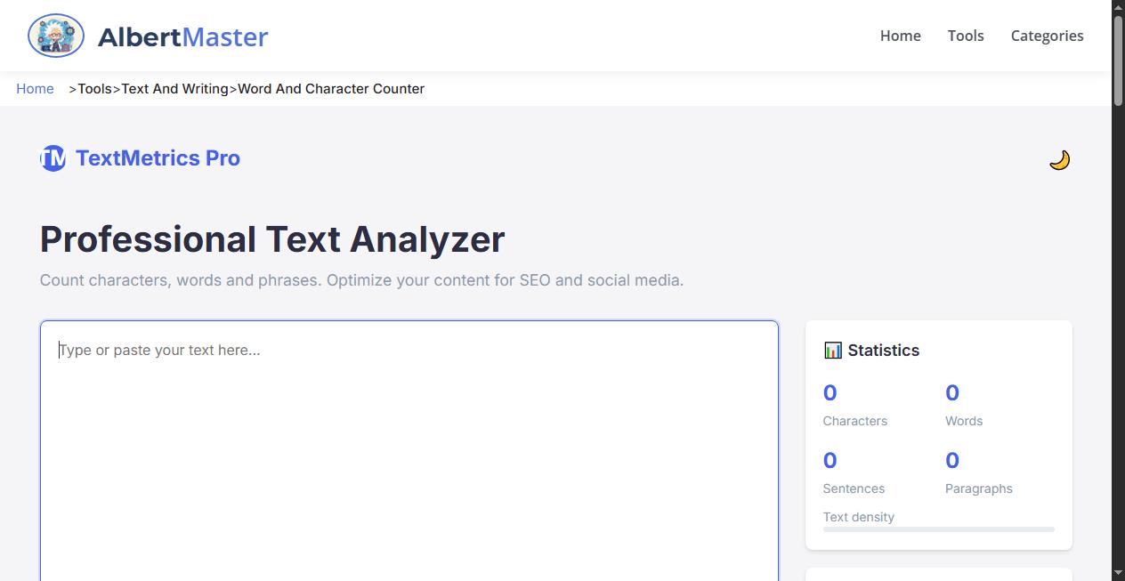
Task: Open the Tools navigation item
Action: 966,36
